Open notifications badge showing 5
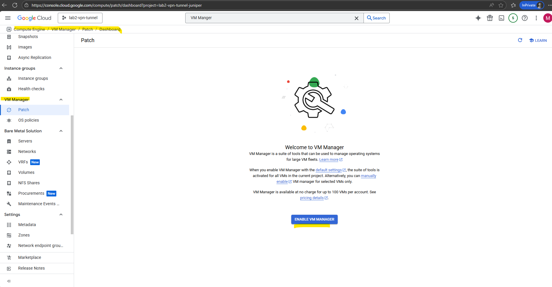The width and height of the screenshot is (552, 287). [x=513, y=18]
